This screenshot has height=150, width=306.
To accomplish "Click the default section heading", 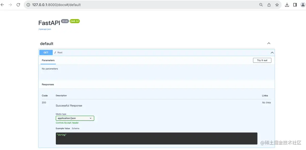I will [x=47, y=44].
